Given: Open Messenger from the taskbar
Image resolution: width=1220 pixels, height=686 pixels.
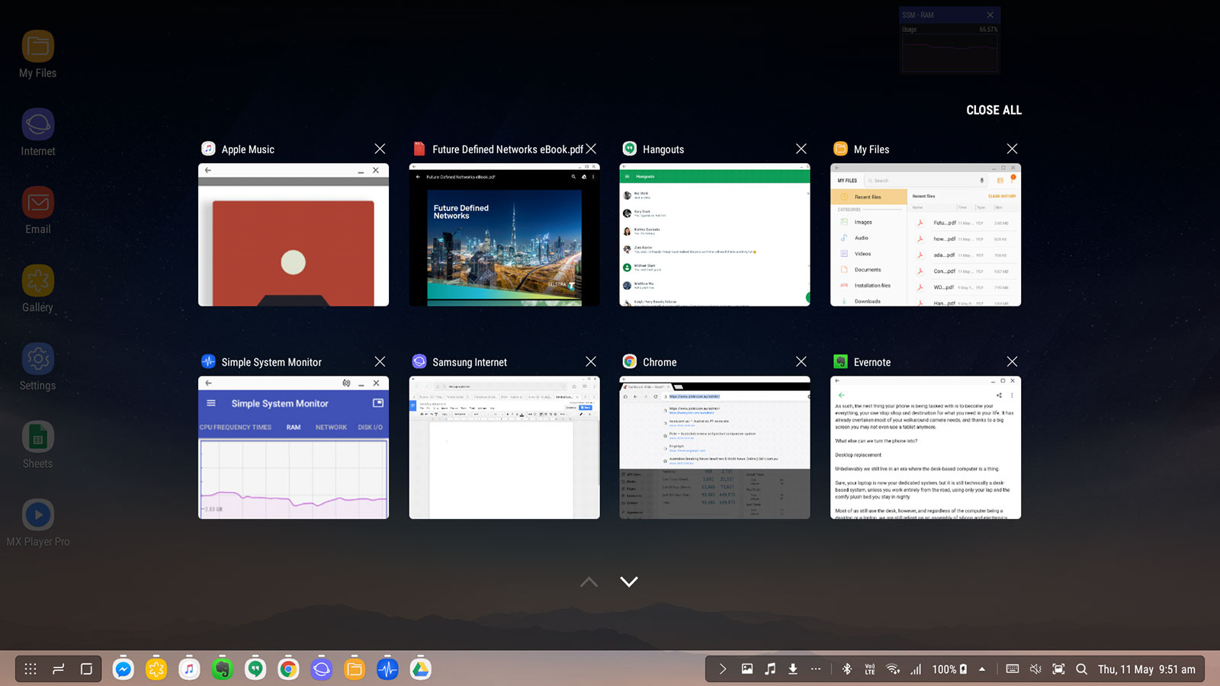Looking at the screenshot, I should coord(123,669).
